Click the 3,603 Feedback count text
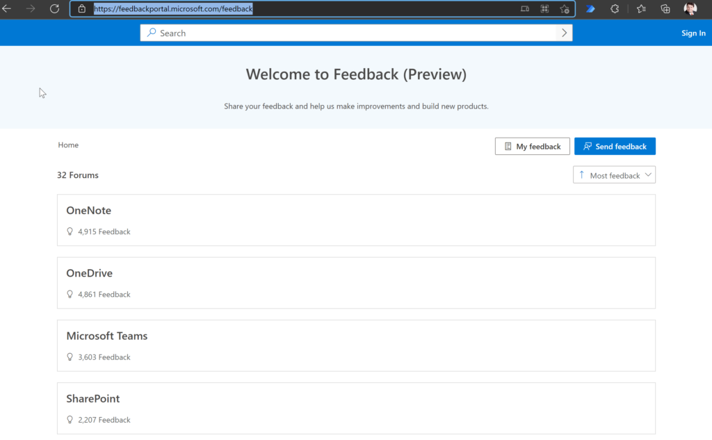Viewport: 712px width, 440px height. pos(104,357)
